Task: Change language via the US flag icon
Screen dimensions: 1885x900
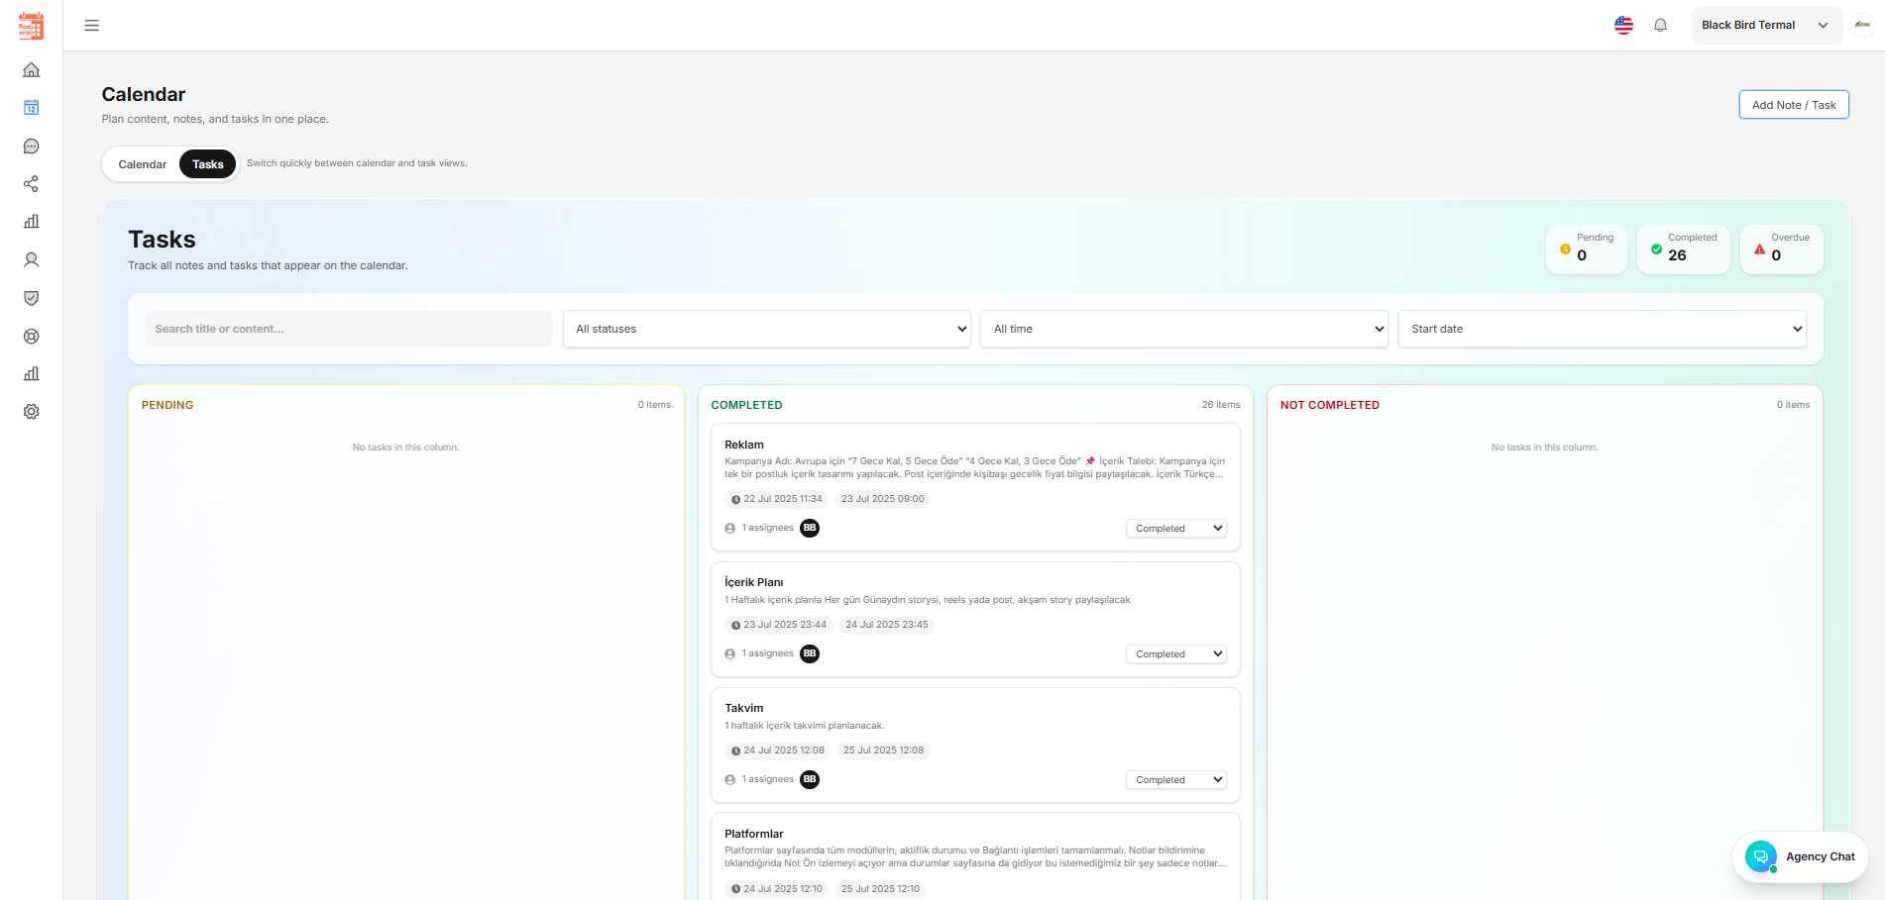Action: (1623, 26)
